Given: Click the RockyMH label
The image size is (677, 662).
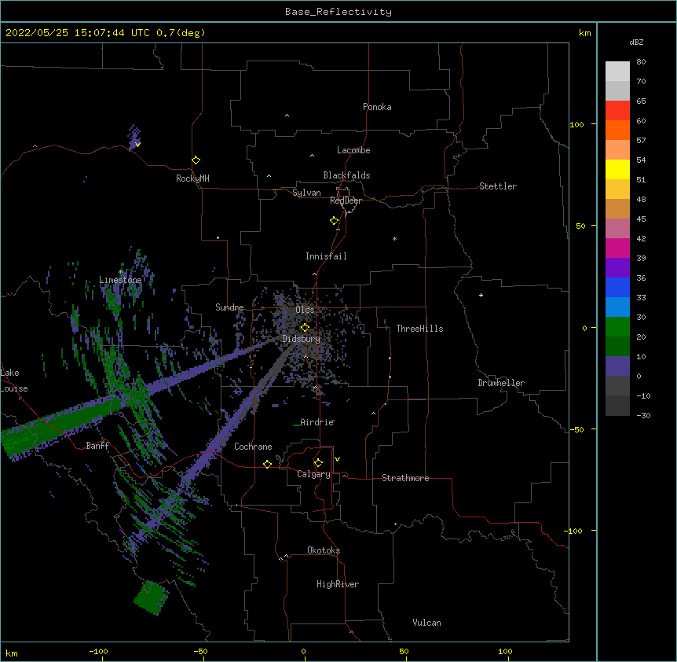Looking at the screenshot, I should point(192,178).
